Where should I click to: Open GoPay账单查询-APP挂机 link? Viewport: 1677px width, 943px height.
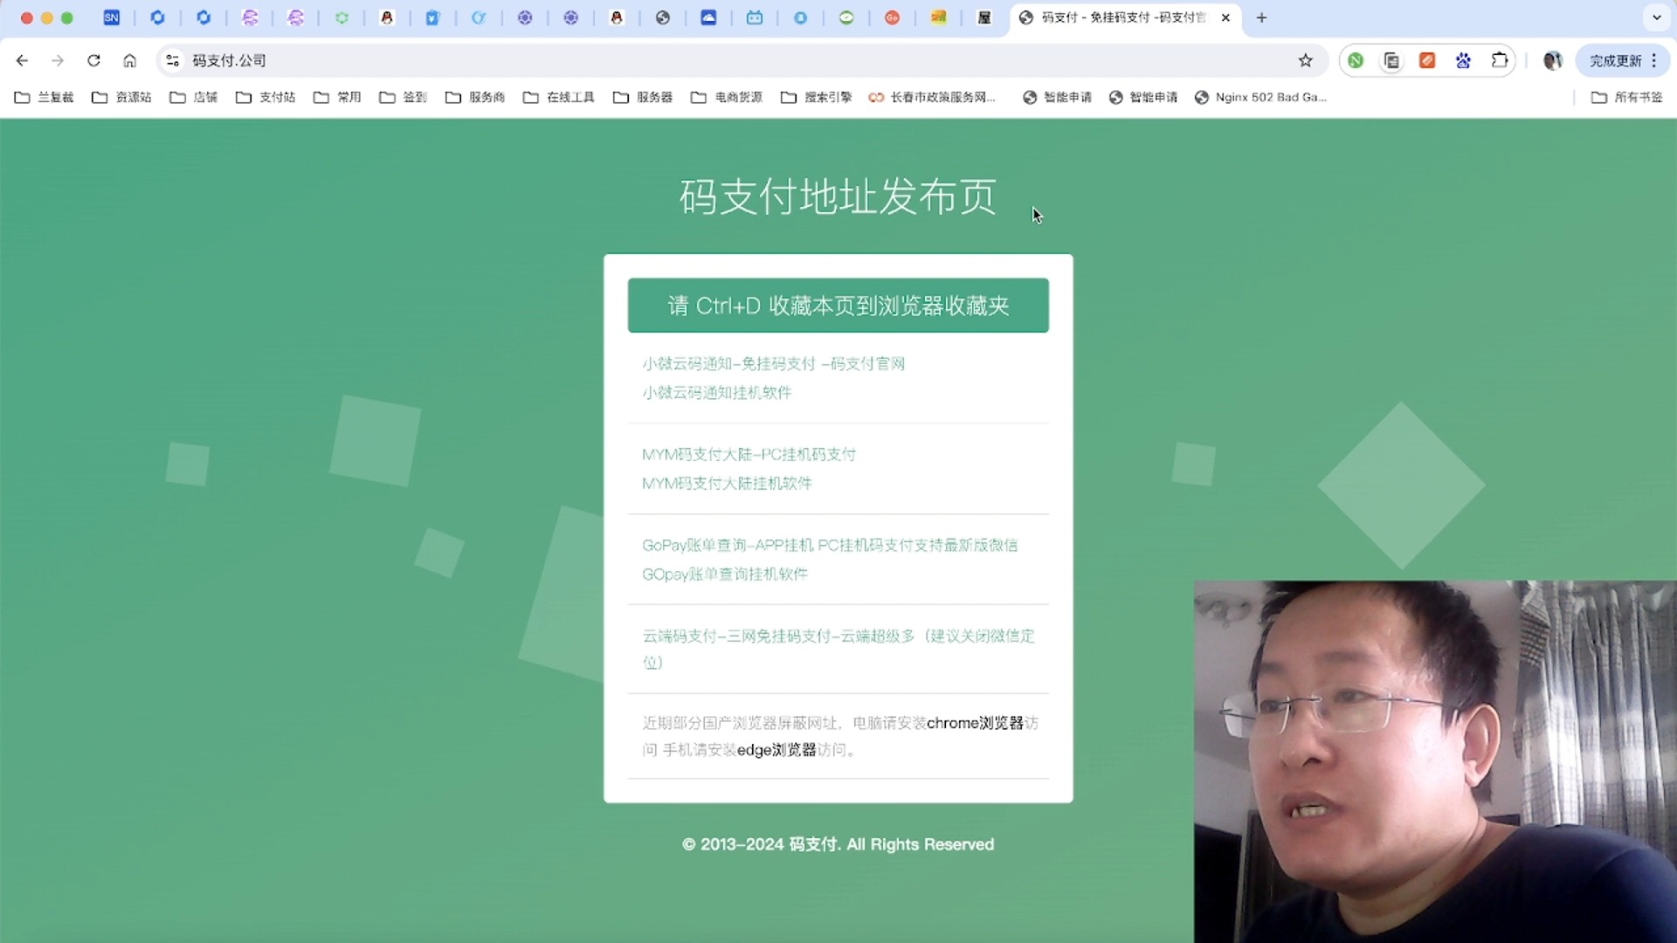pyautogui.click(x=830, y=545)
